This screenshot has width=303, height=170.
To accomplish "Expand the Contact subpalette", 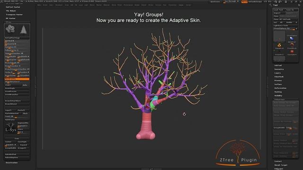I will pyautogui.click(x=278, y=161).
